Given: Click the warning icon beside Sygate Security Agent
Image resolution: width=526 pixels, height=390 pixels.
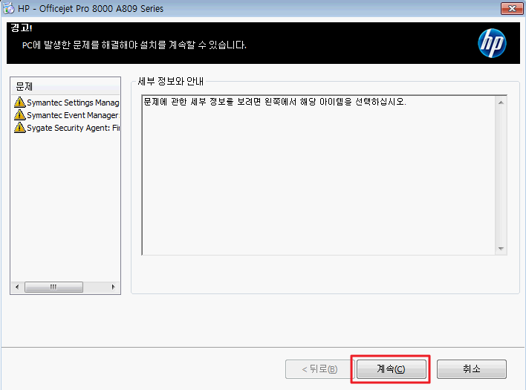Looking at the screenshot, I should pyautogui.click(x=20, y=128).
